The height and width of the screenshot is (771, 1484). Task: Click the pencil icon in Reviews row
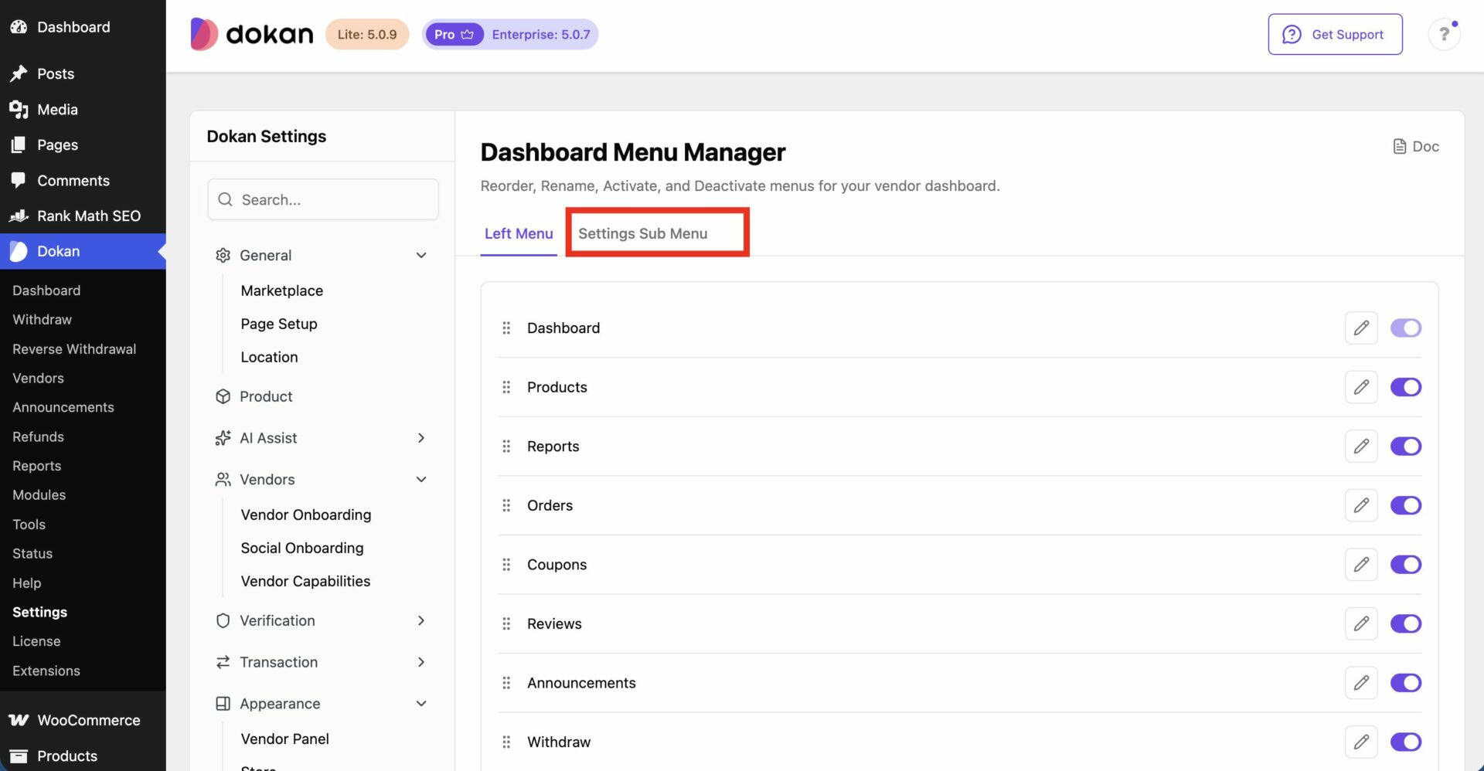click(1361, 623)
